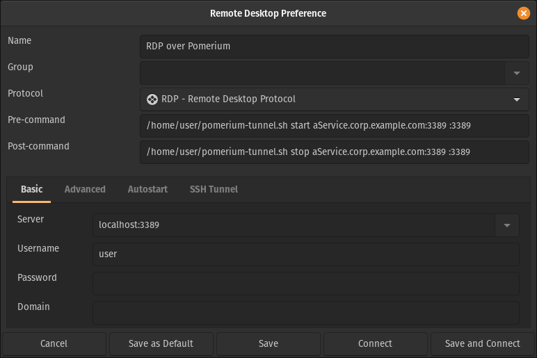Image resolution: width=537 pixels, height=358 pixels.
Task: Click the 'Group' label text
Action: (20, 67)
